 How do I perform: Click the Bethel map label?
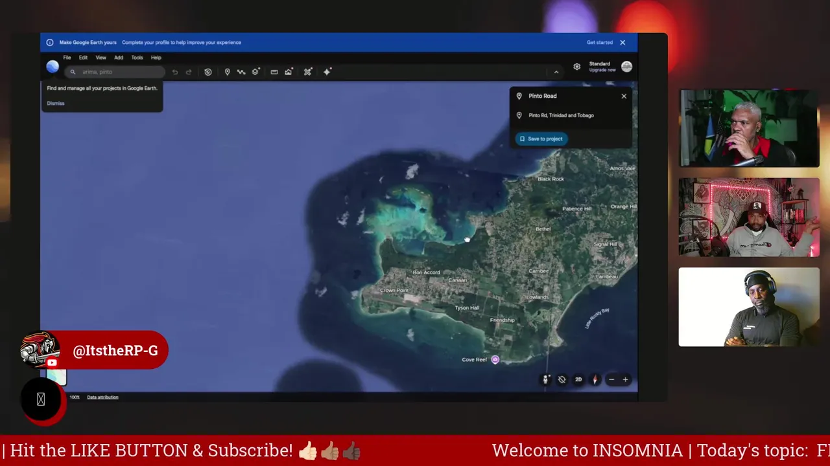pos(543,229)
